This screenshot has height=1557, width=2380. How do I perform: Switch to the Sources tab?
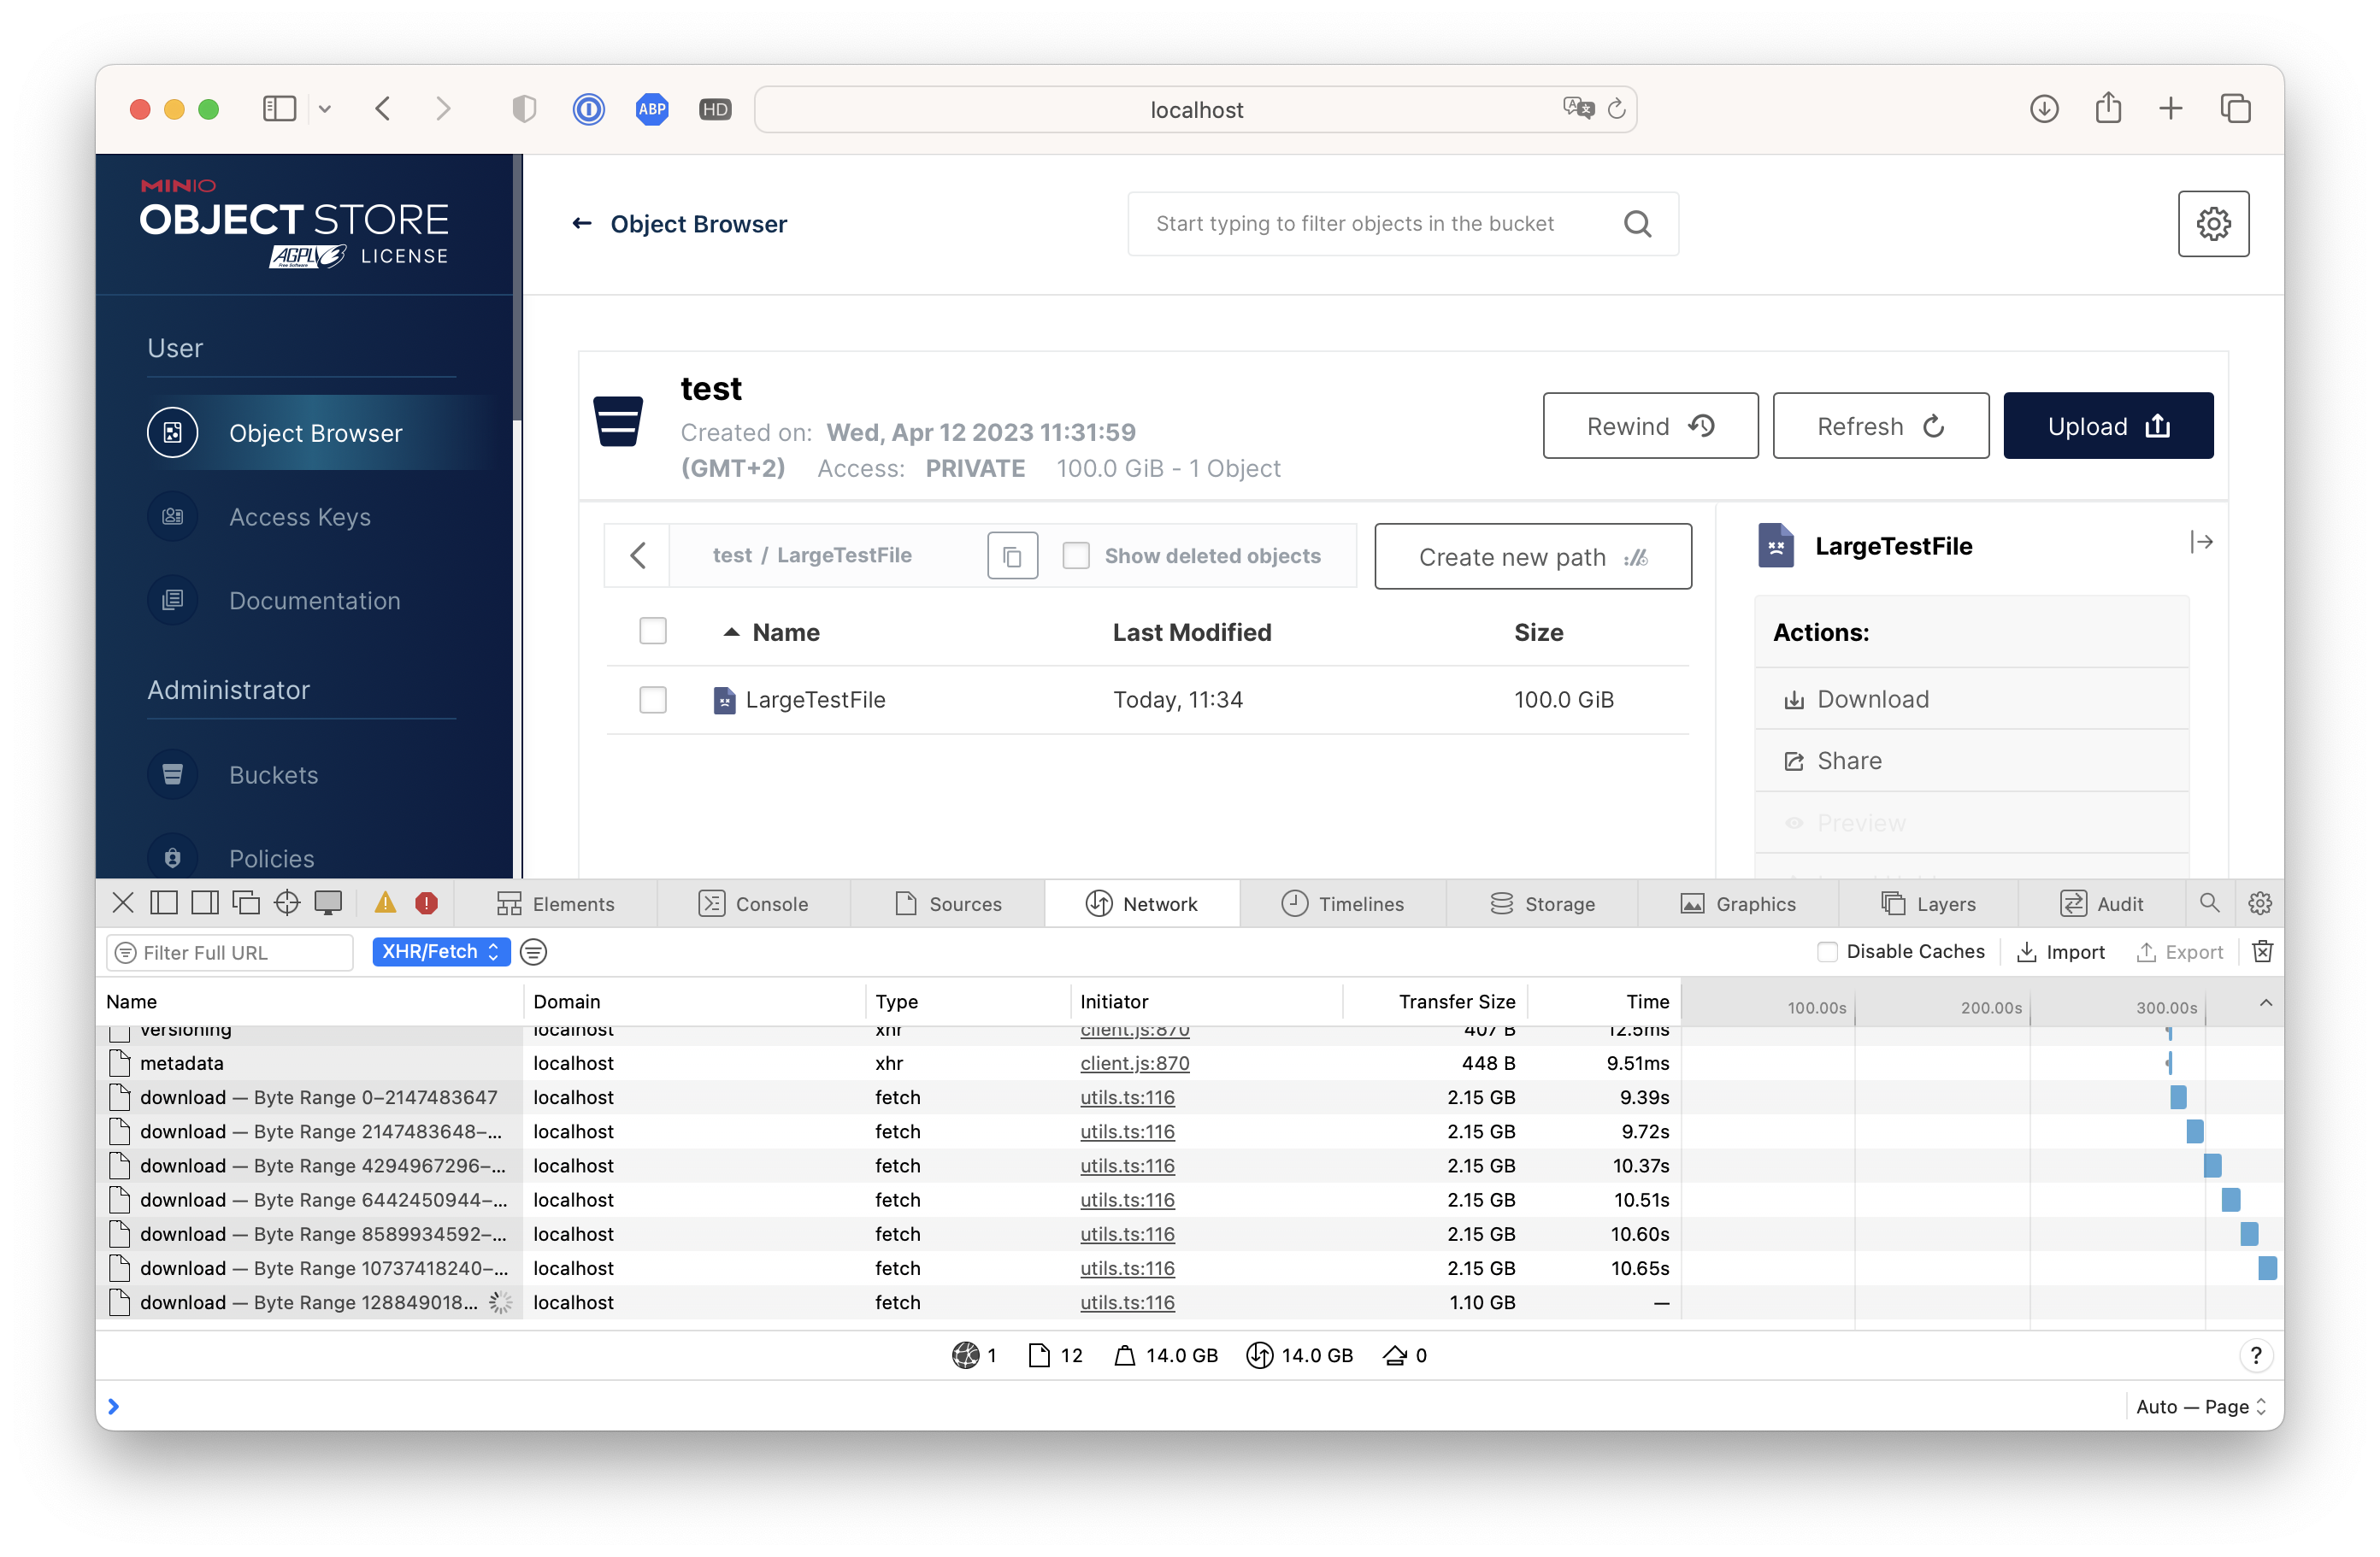948,903
